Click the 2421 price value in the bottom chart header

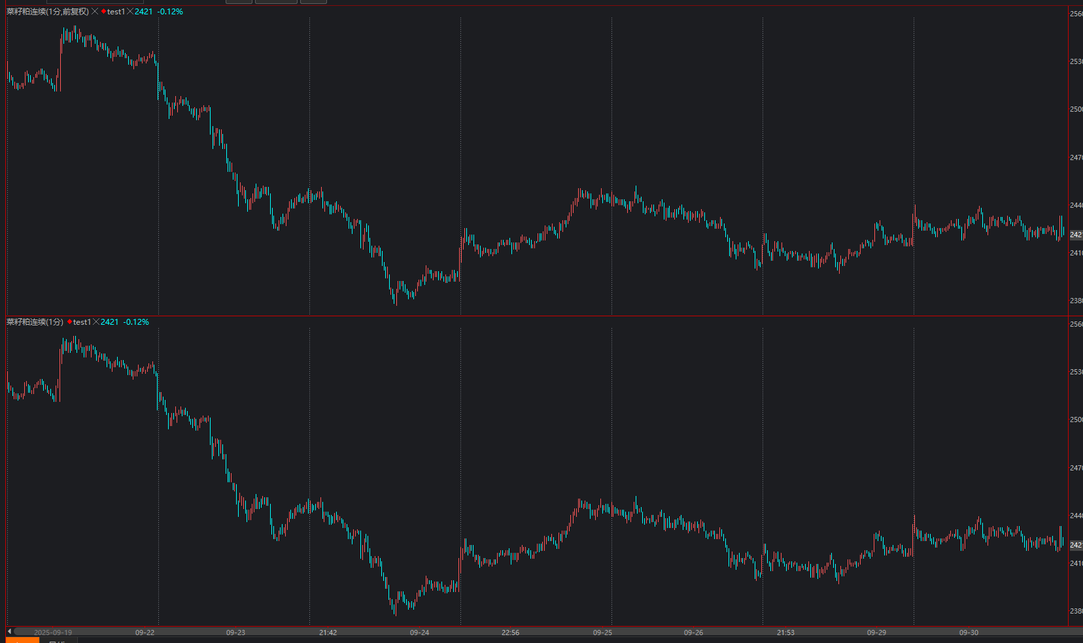click(x=110, y=322)
